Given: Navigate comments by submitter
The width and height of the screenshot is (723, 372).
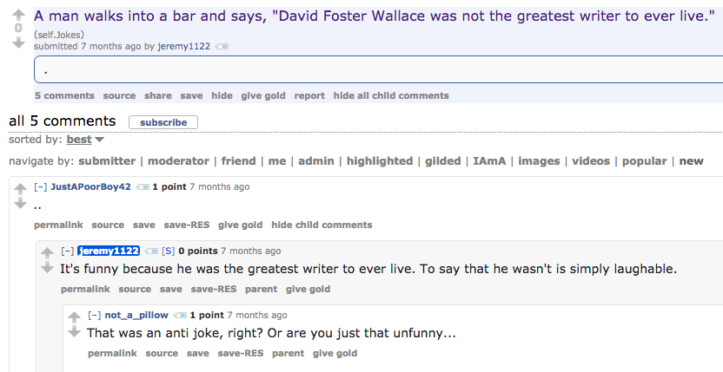Looking at the screenshot, I should coord(107,160).
